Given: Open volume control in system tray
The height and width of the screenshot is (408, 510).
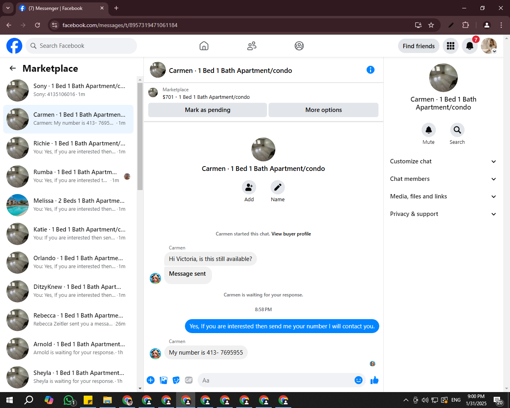Looking at the screenshot, I should [x=425, y=400].
